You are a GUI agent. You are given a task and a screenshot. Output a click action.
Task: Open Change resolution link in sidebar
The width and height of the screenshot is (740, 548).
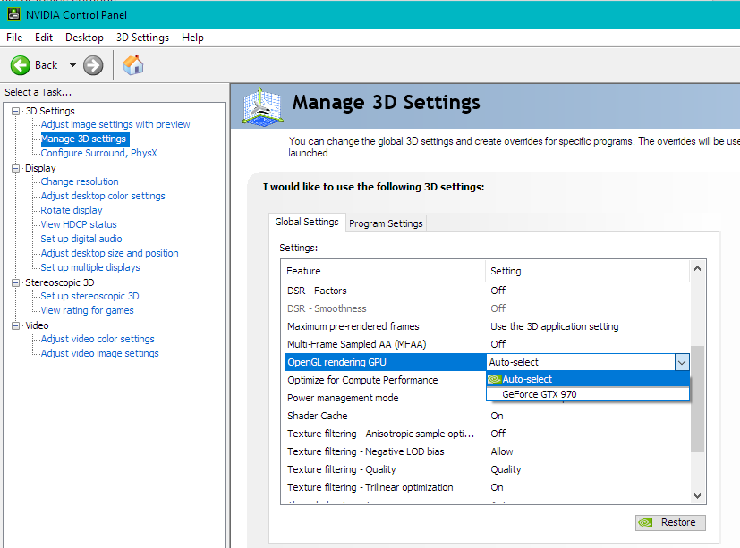(80, 181)
